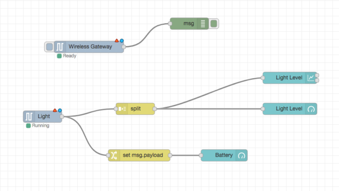Click the Light node output port

pyautogui.click(x=62, y=117)
